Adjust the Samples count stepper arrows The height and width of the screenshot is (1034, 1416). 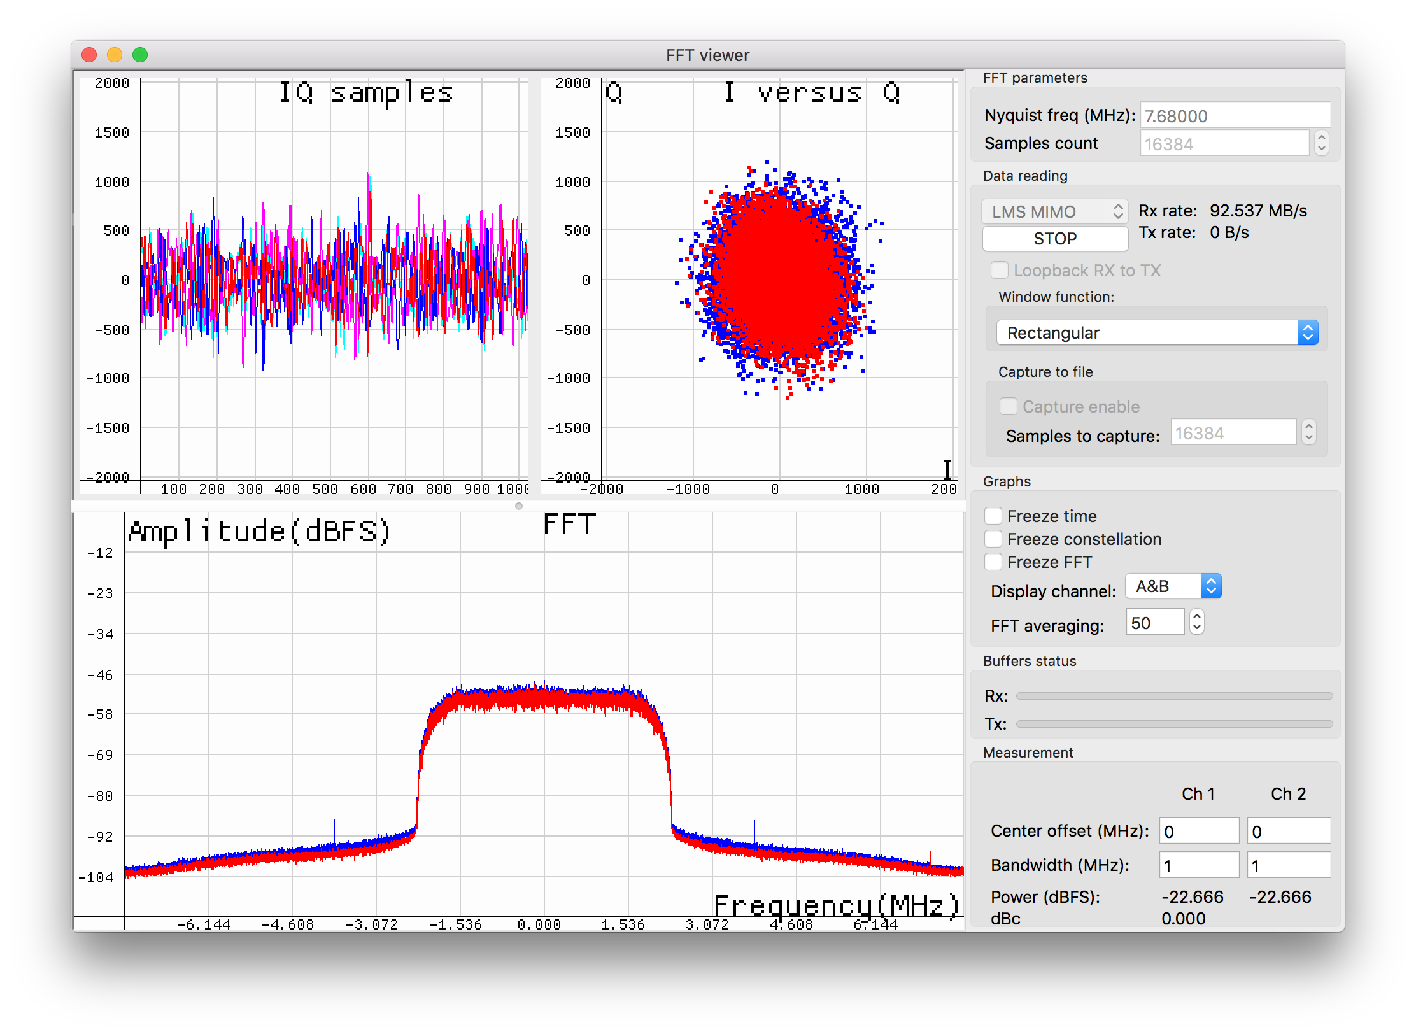pos(1322,143)
